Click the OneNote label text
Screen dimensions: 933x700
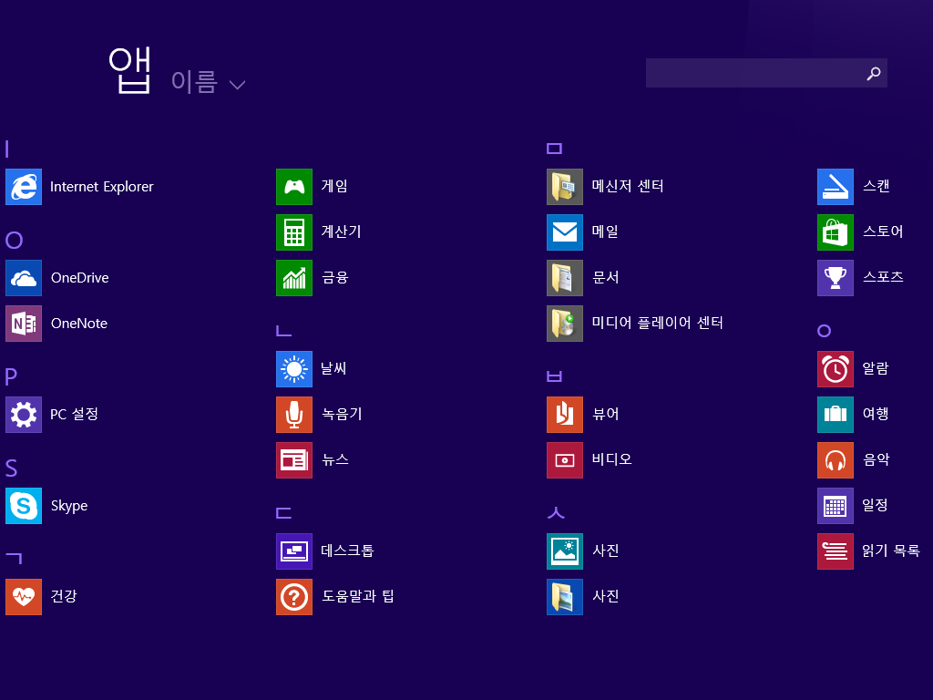click(x=79, y=324)
